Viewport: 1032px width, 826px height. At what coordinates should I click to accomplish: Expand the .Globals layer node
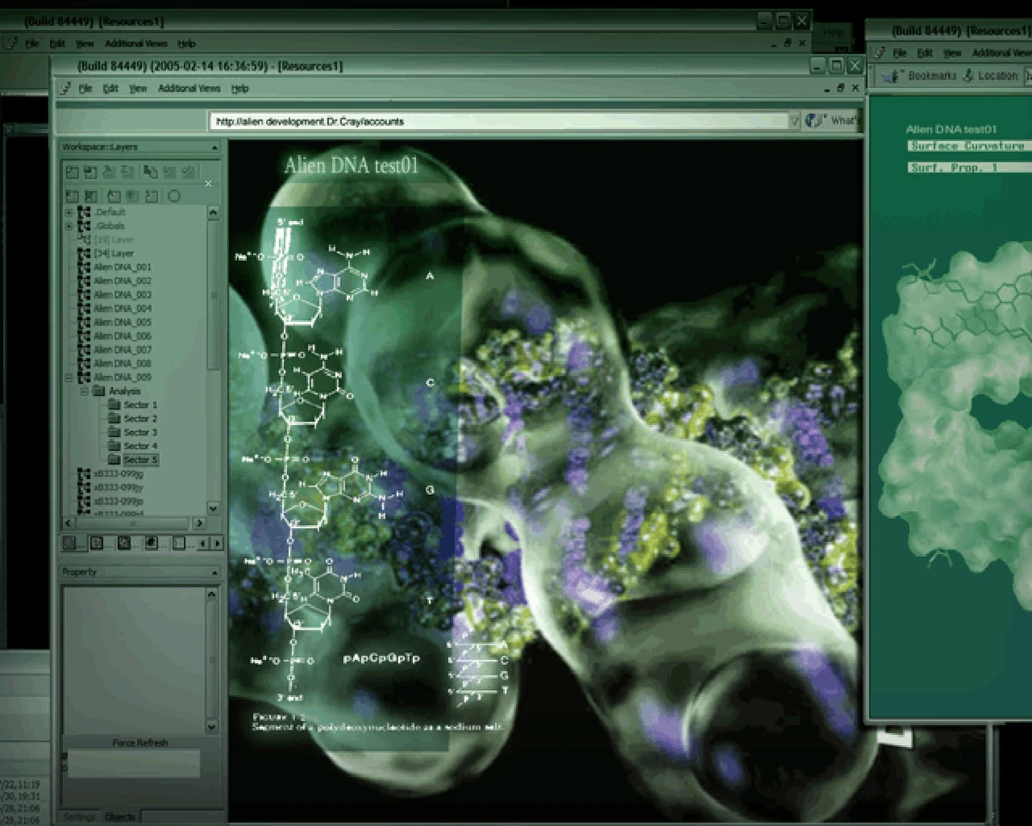point(69,226)
